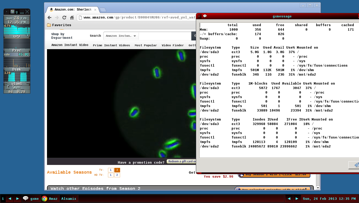
Task: Open the Most Popular link
Action: pos(146,45)
